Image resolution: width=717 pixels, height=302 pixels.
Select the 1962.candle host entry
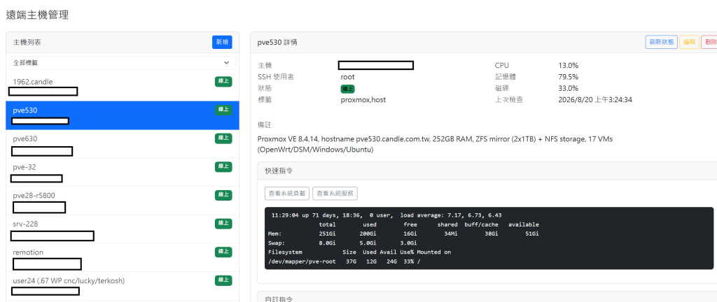coord(122,87)
